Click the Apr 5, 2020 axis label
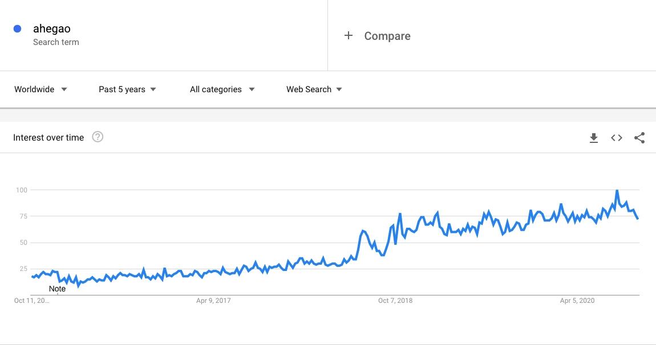656x345 pixels. (x=577, y=301)
